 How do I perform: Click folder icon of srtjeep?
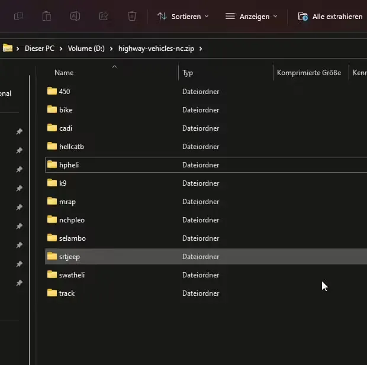[x=52, y=256]
